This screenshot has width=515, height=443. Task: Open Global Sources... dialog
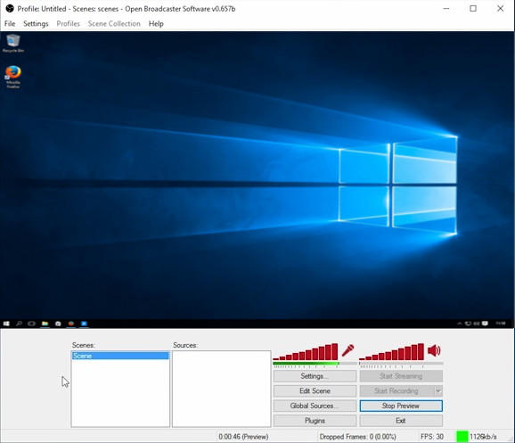point(315,406)
